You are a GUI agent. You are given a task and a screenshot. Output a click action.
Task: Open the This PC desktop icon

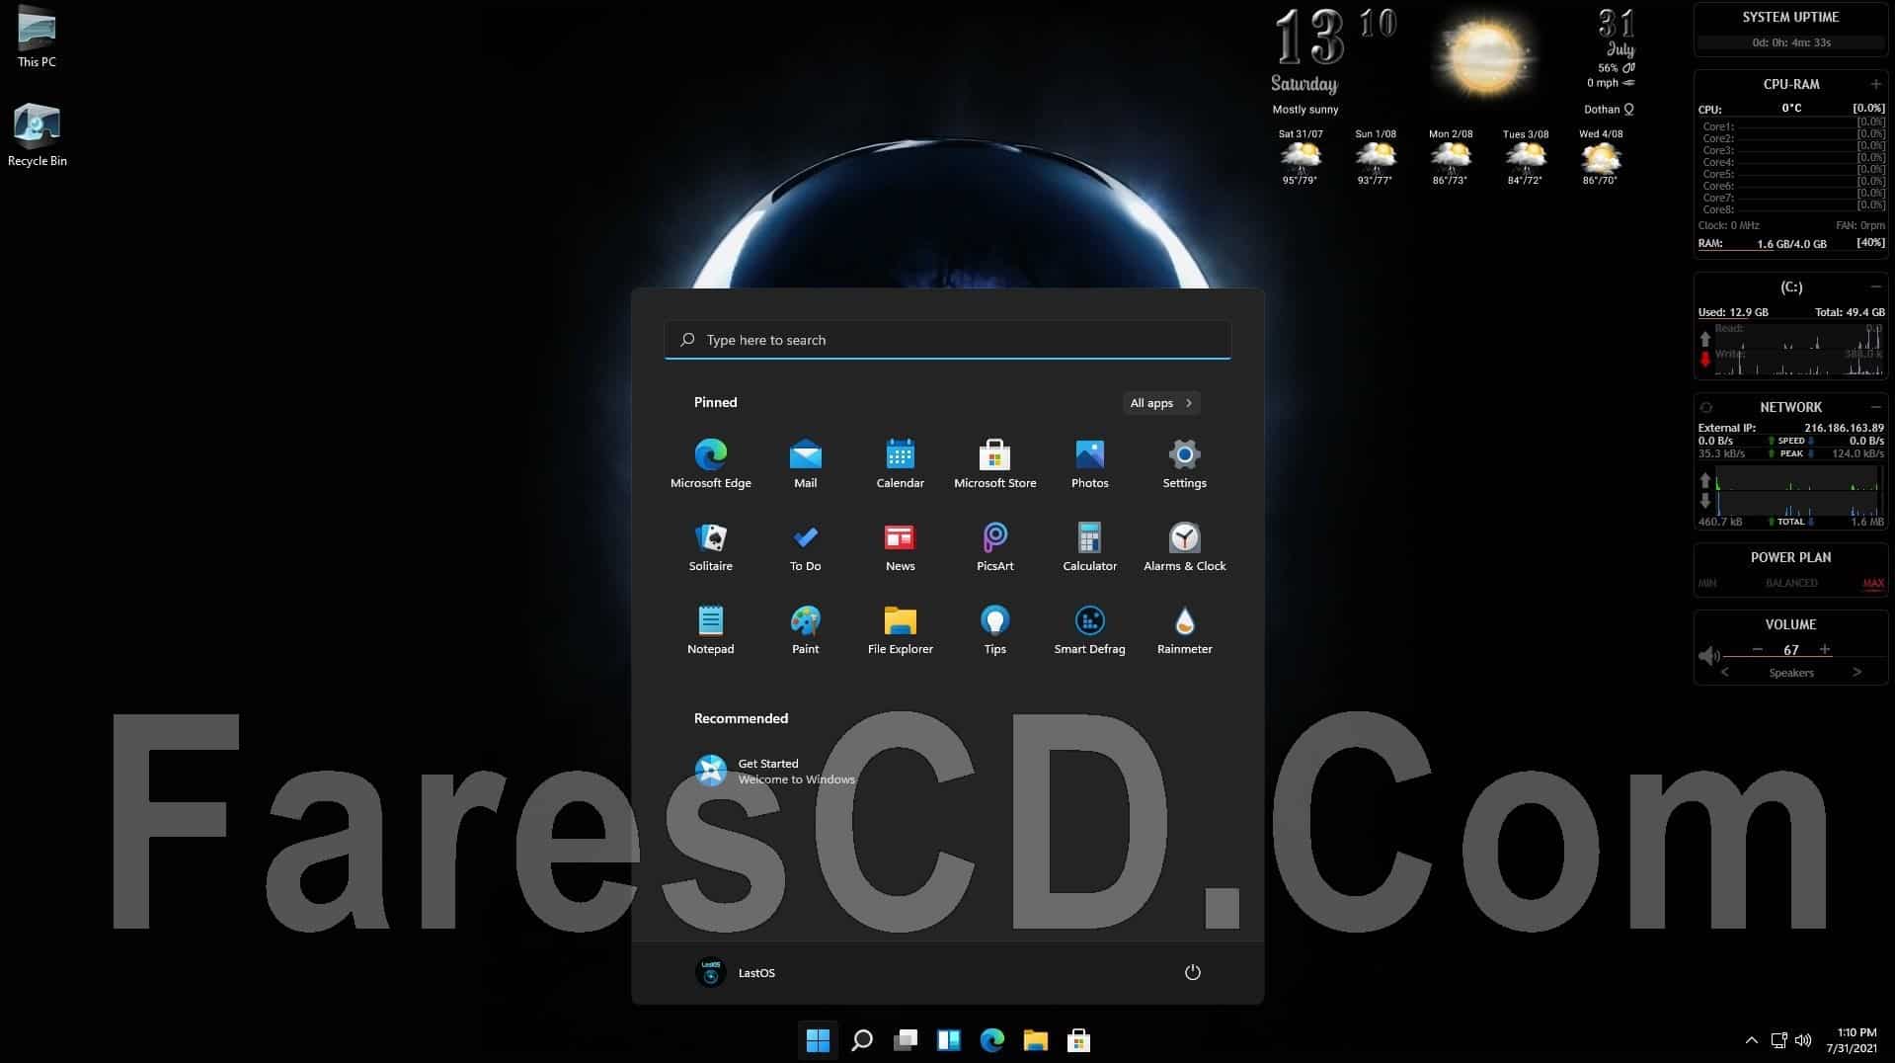click(37, 37)
